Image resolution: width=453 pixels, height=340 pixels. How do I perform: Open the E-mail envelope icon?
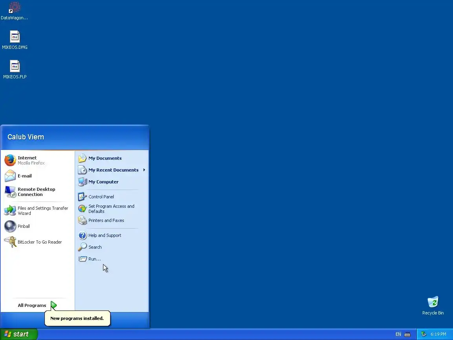[10, 176]
